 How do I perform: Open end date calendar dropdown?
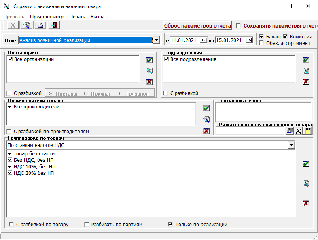tap(250, 40)
